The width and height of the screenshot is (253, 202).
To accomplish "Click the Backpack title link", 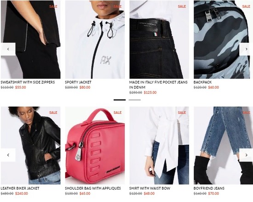I will 202,82.
